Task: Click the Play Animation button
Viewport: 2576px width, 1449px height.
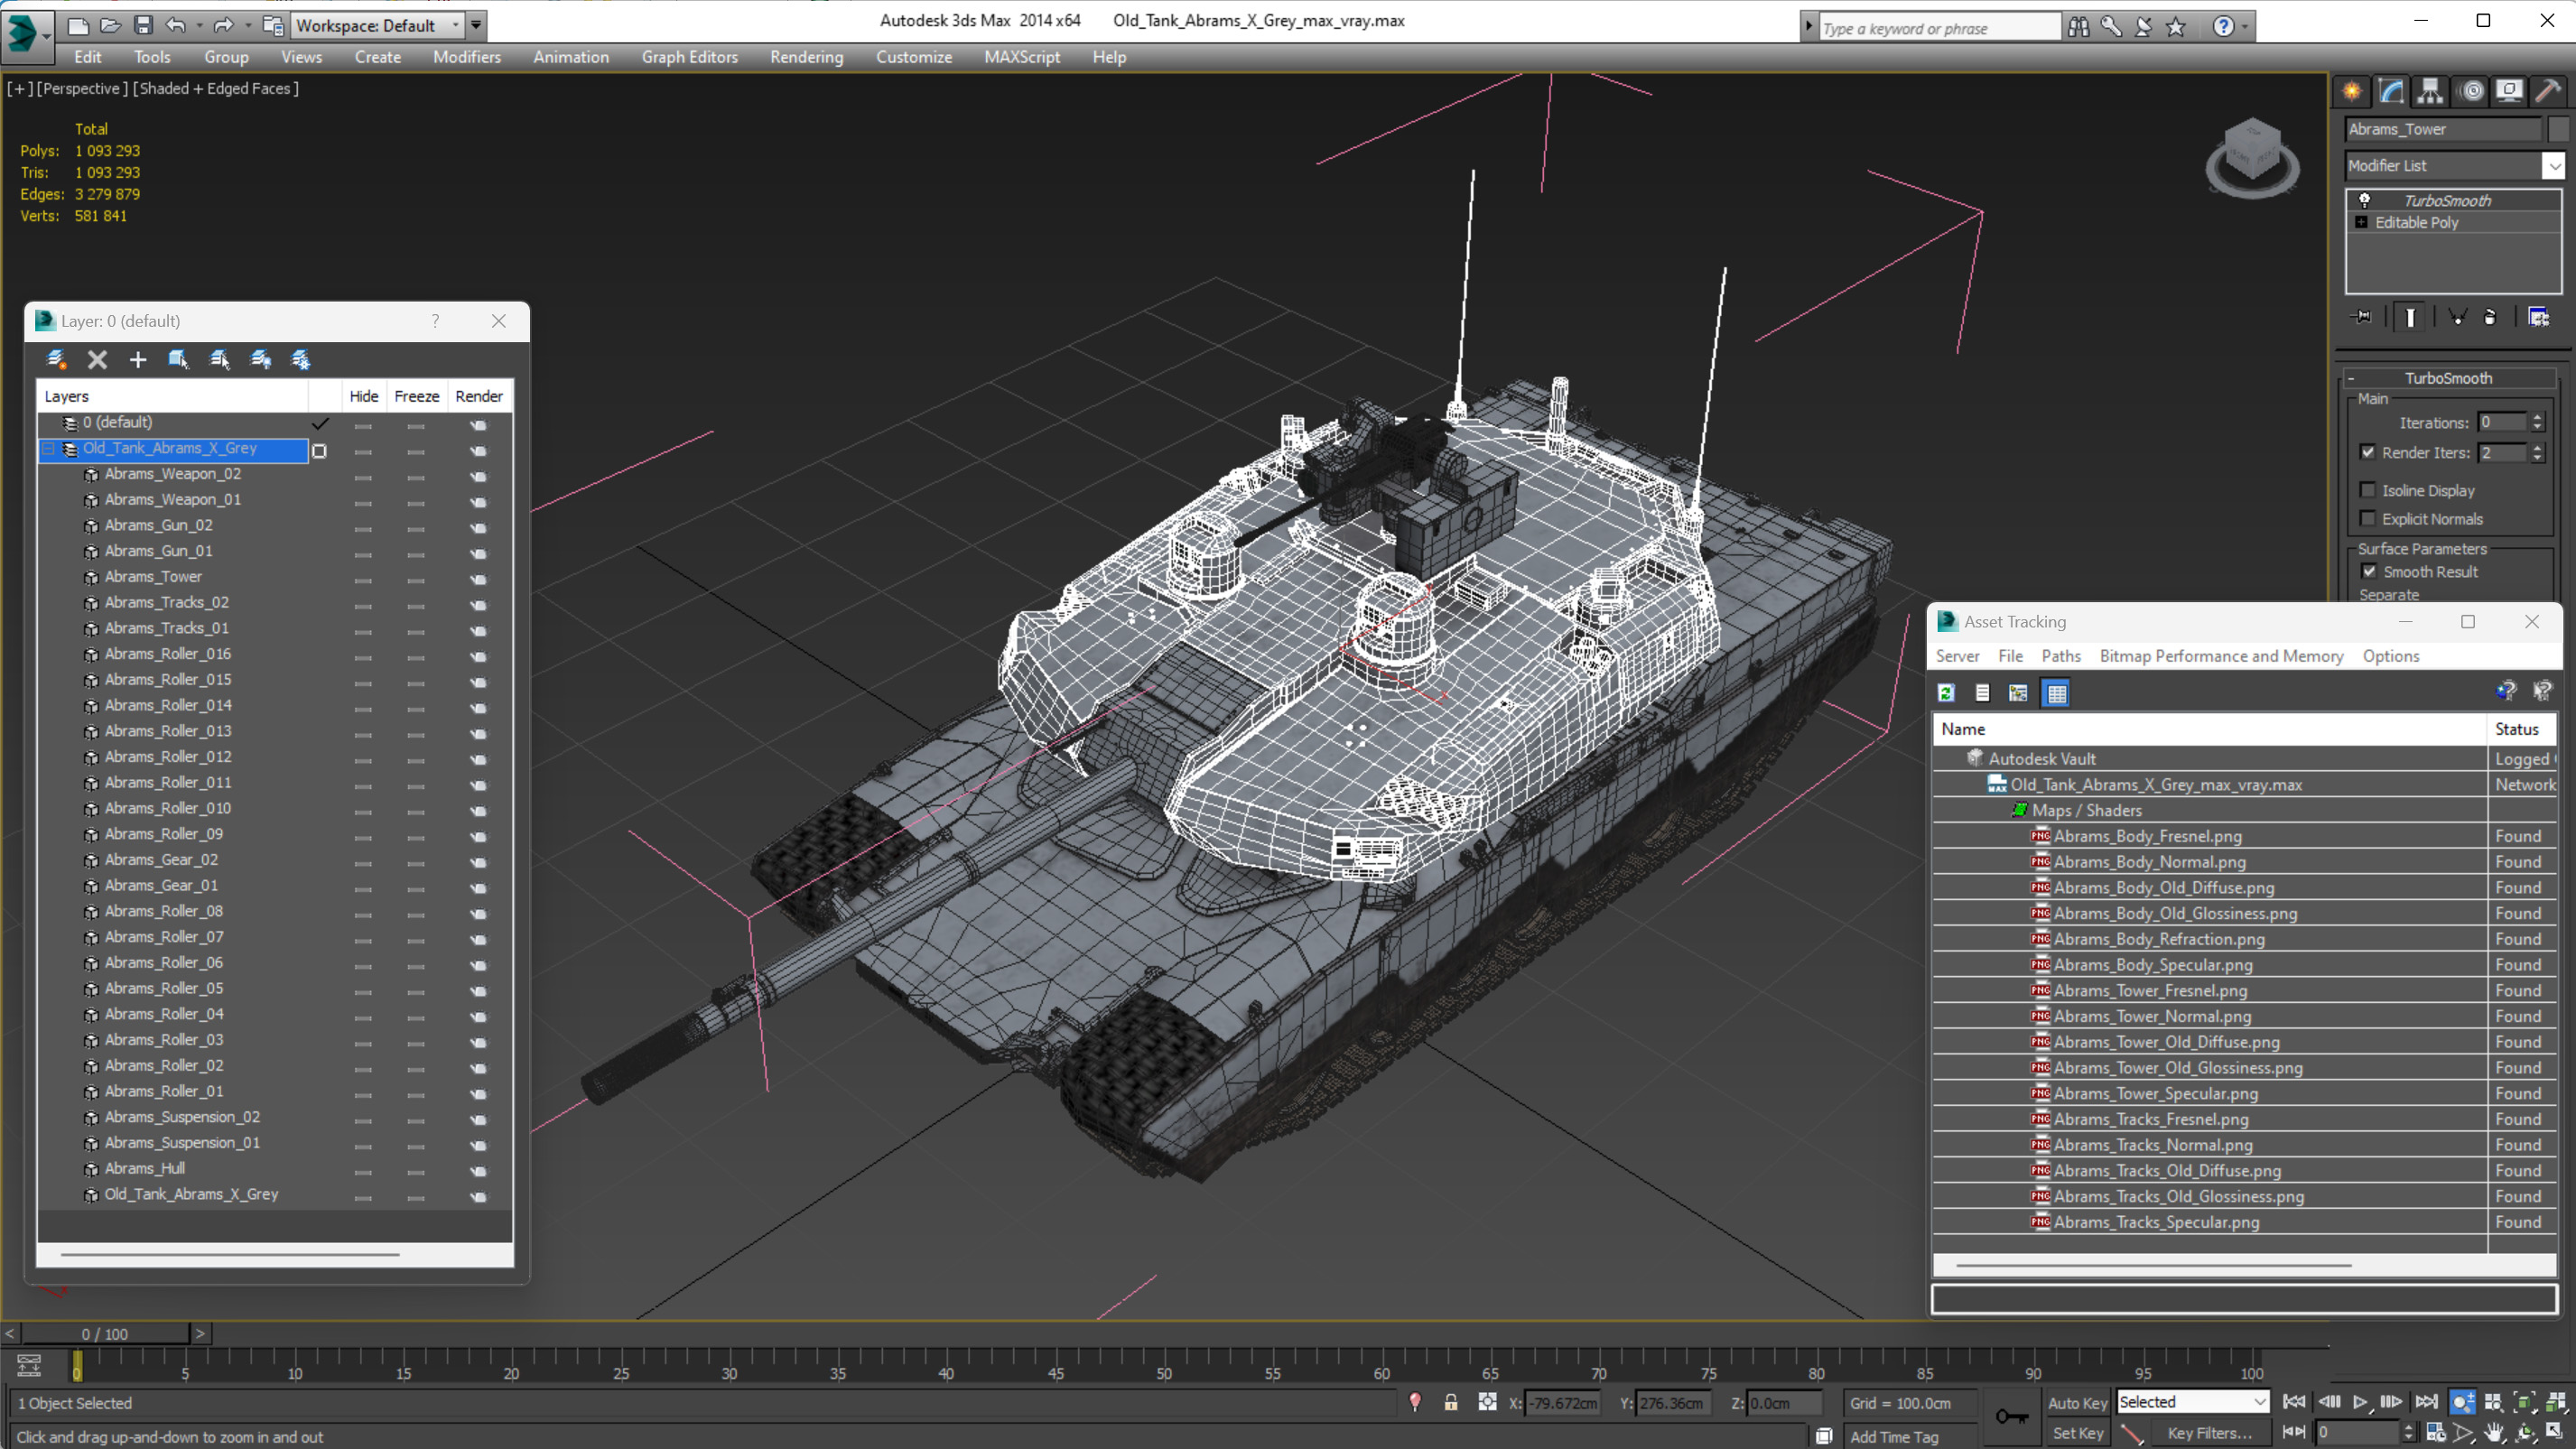Action: pyautogui.click(x=2360, y=1402)
